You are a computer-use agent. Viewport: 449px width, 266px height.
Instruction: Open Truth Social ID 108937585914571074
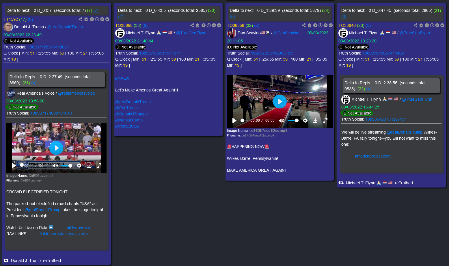point(160,53)
